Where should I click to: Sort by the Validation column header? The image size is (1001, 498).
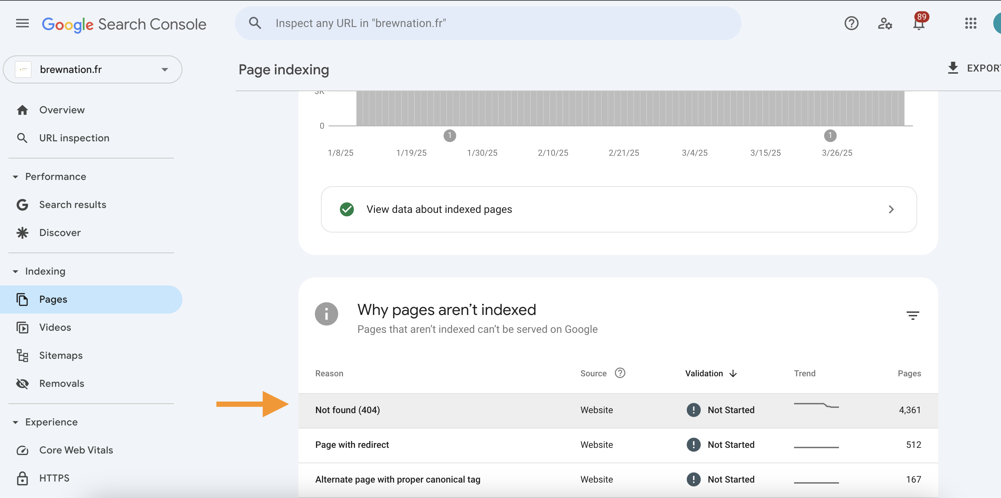tap(704, 373)
